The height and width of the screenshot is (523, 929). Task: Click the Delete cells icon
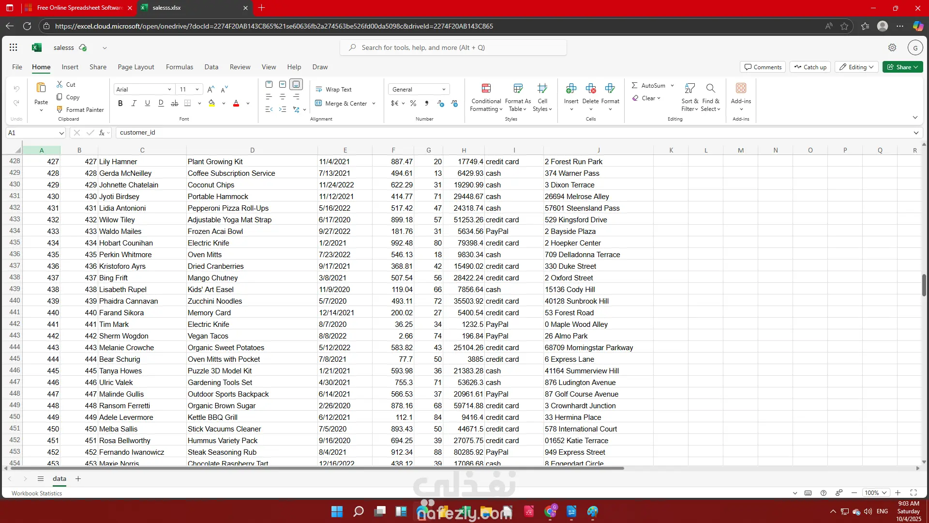click(x=590, y=88)
